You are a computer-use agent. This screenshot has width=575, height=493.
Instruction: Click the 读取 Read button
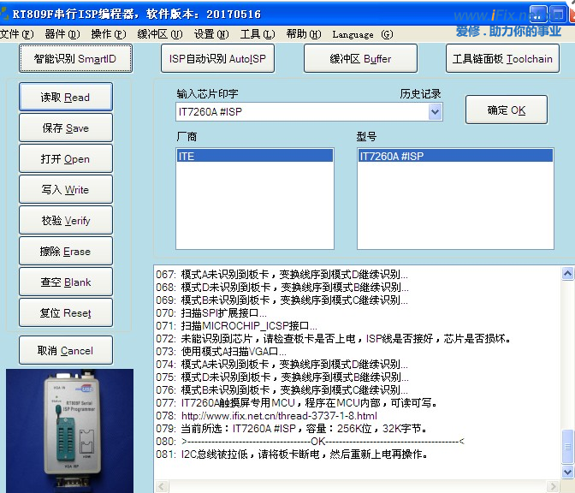pos(66,97)
